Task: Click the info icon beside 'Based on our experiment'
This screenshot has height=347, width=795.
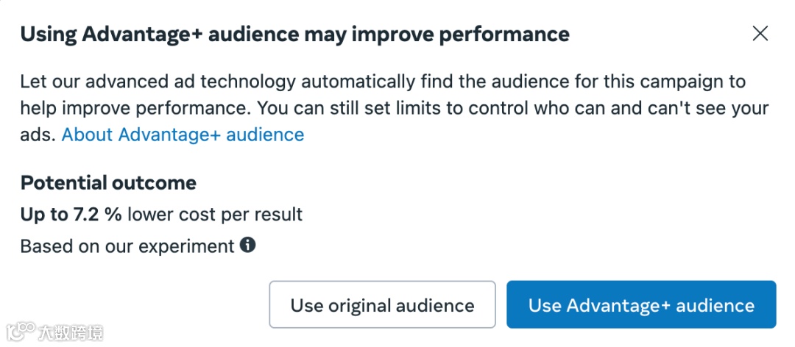Action: (248, 246)
